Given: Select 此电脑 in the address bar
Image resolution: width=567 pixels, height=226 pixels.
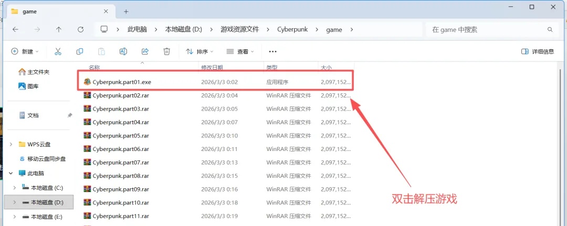Looking at the screenshot, I should click(137, 29).
